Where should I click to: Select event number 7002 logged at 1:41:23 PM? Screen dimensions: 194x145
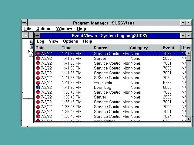point(167,68)
